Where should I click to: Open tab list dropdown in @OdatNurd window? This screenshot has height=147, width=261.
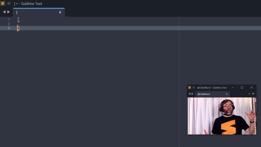[253, 94]
